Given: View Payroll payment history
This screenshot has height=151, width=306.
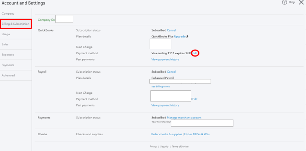Looking at the screenshot, I should 165,105.
